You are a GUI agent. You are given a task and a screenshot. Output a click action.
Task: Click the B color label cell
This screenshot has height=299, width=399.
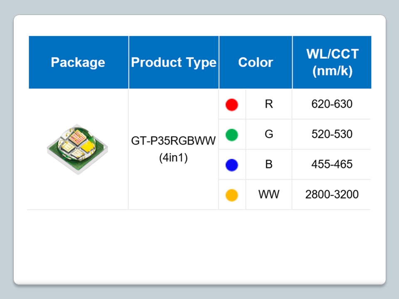pyautogui.click(x=269, y=164)
